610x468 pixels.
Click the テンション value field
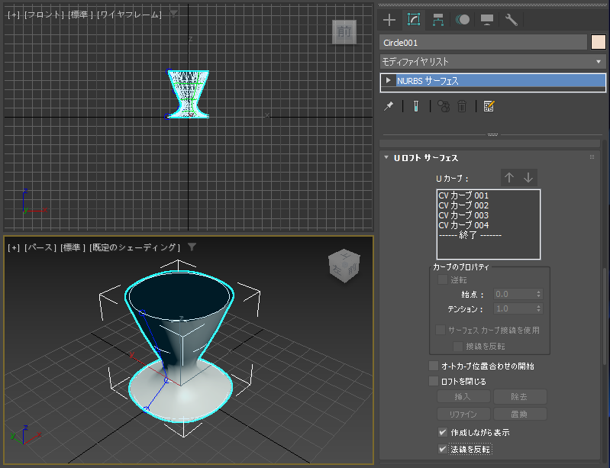(515, 309)
